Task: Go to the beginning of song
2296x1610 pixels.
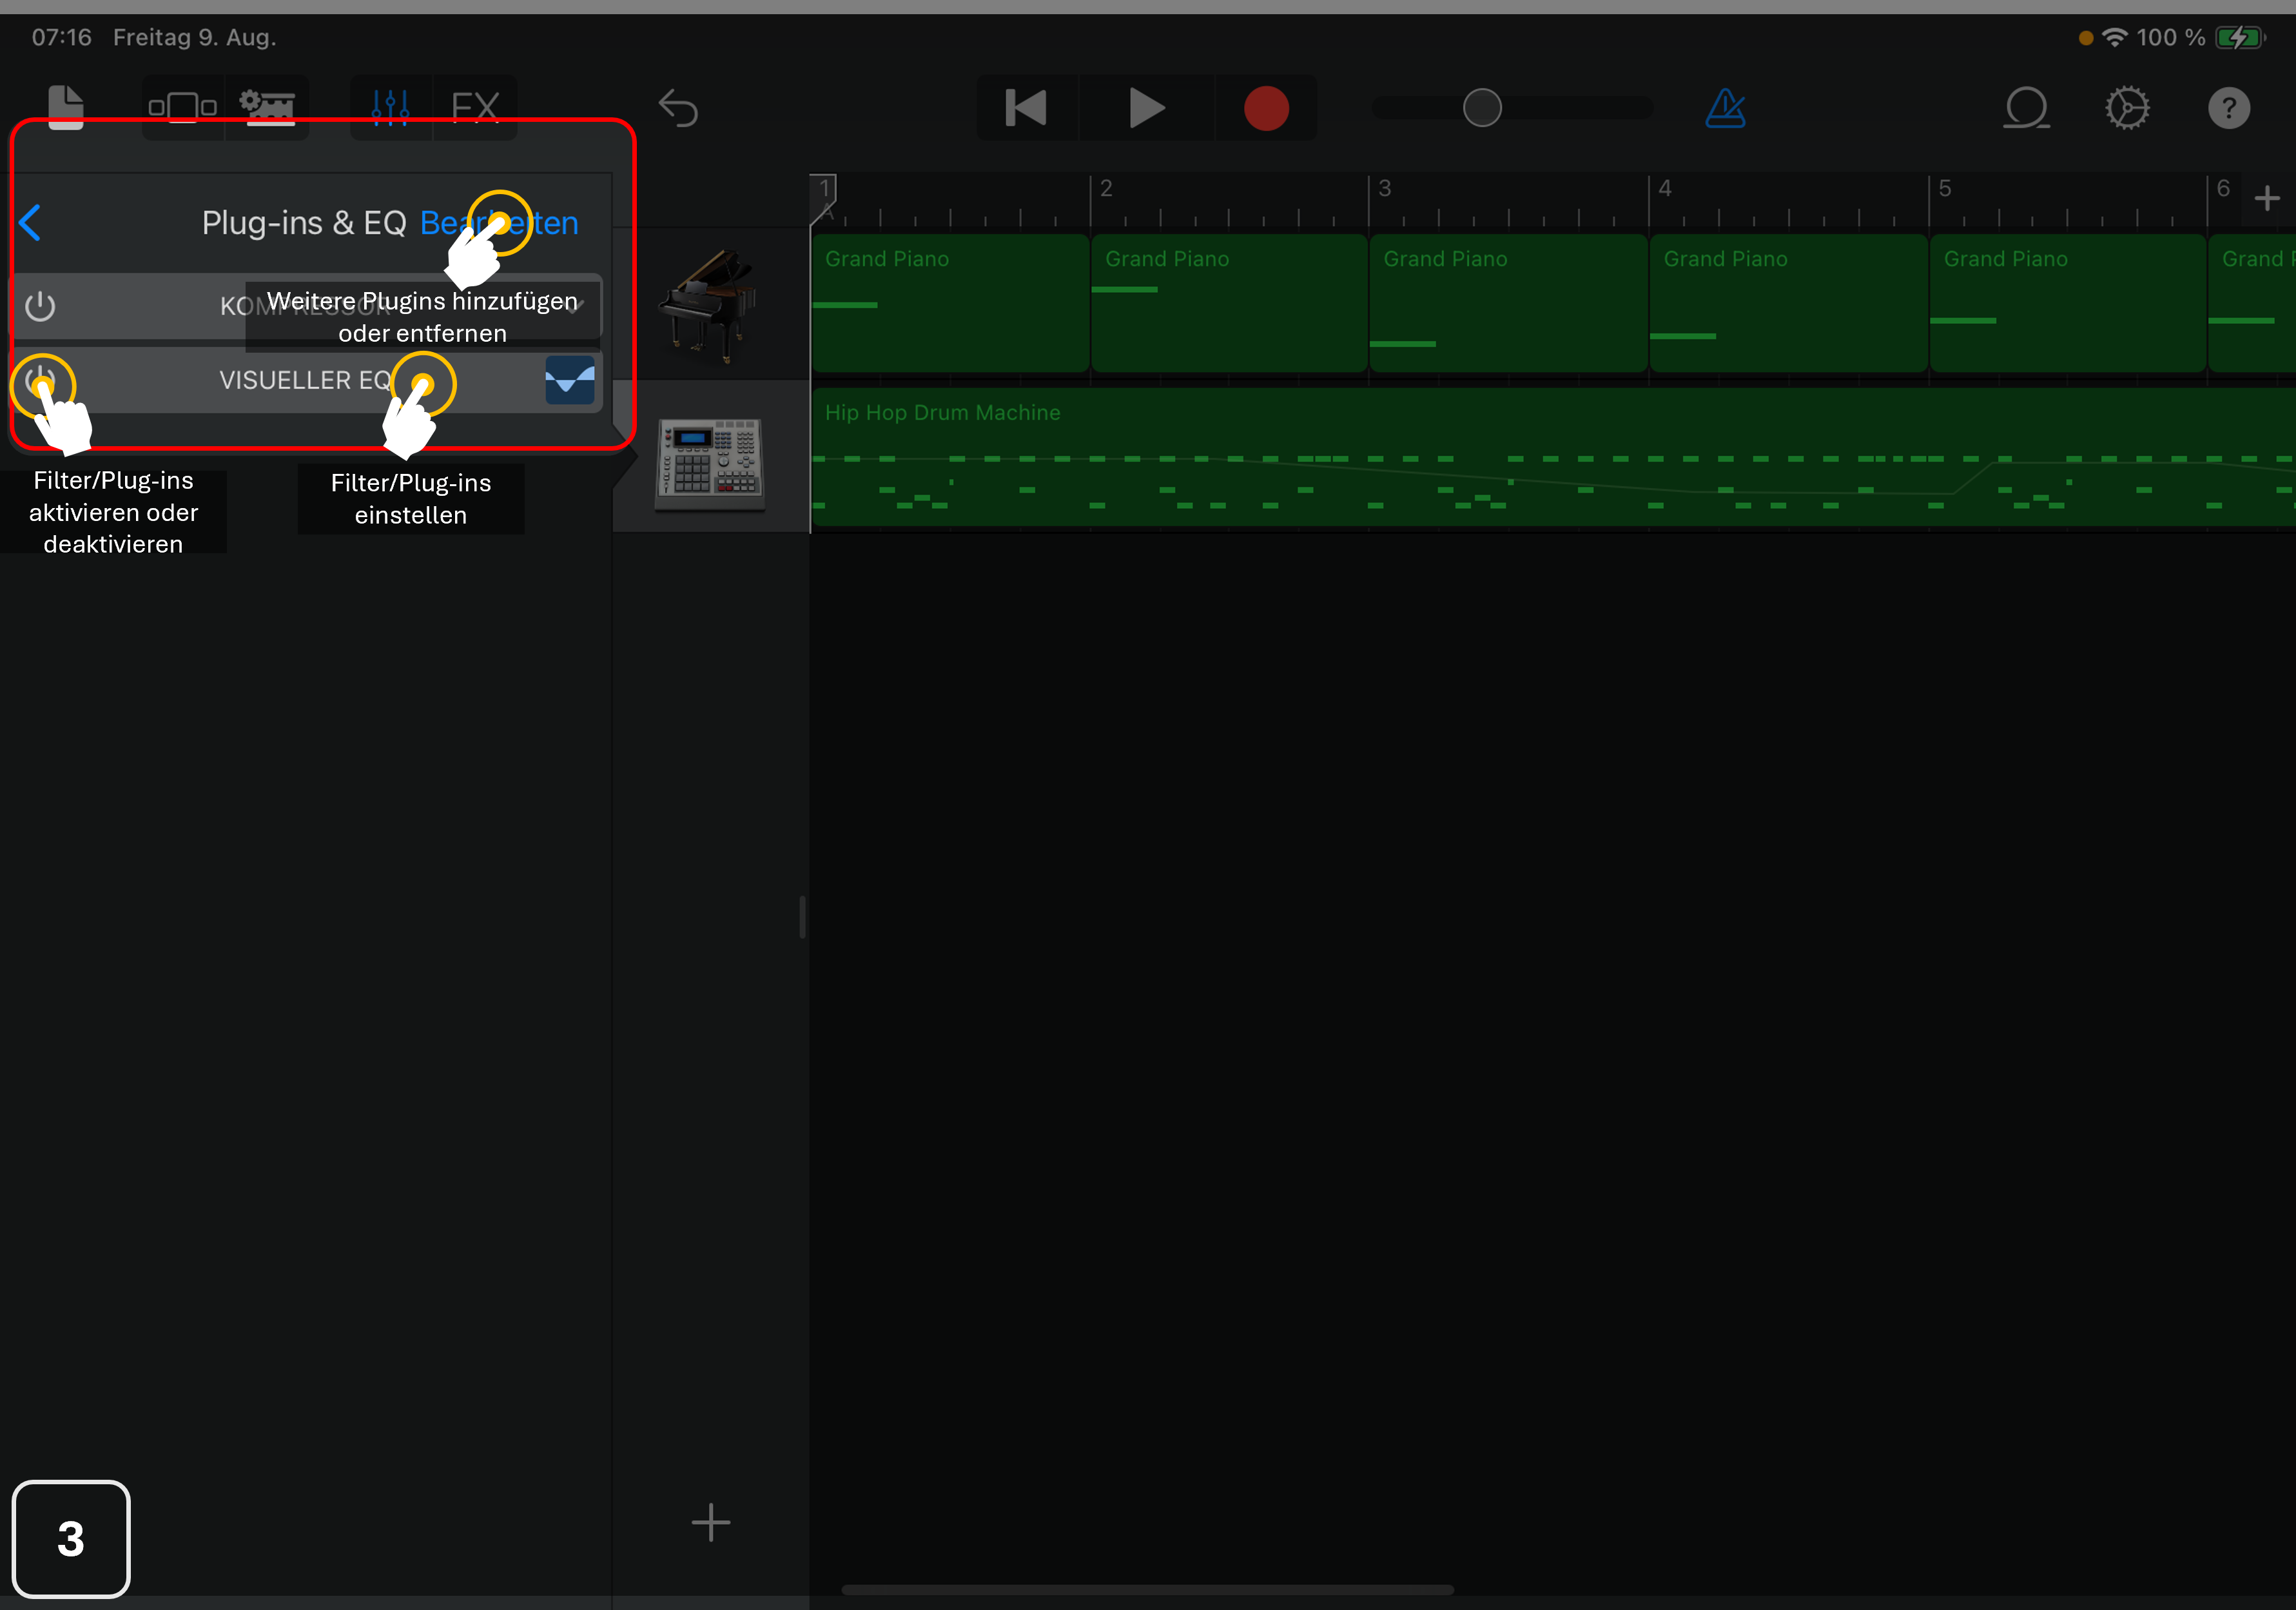Action: [1026, 107]
